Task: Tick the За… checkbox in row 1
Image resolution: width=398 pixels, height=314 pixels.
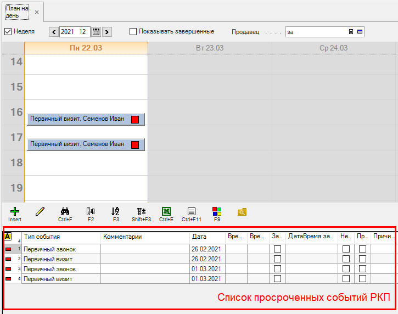Action: click(x=277, y=249)
